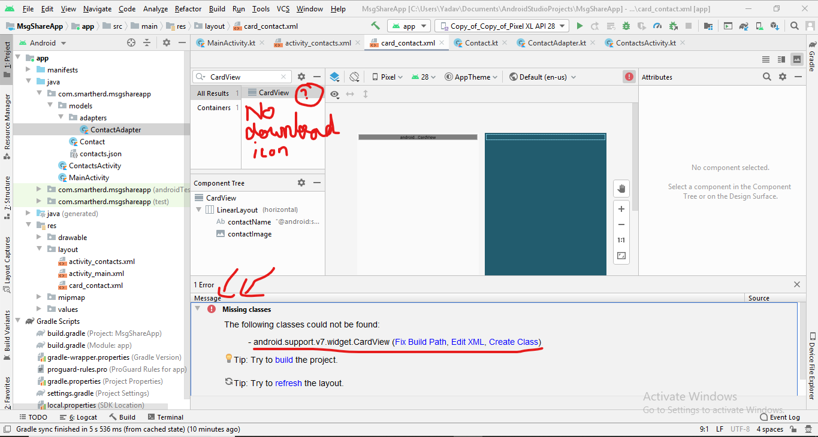Screen dimensions: 818x437
Task: Toggle view options eye icon
Action: tap(334, 94)
